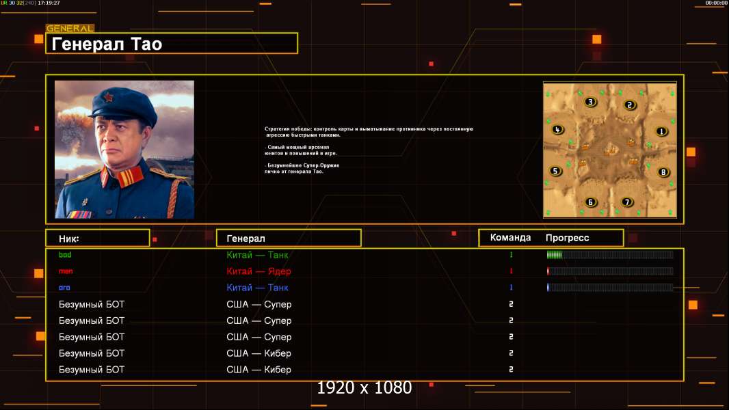Viewport: 729px width, 410px height.
Task: Select start position 7 marker
Action: point(626,202)
